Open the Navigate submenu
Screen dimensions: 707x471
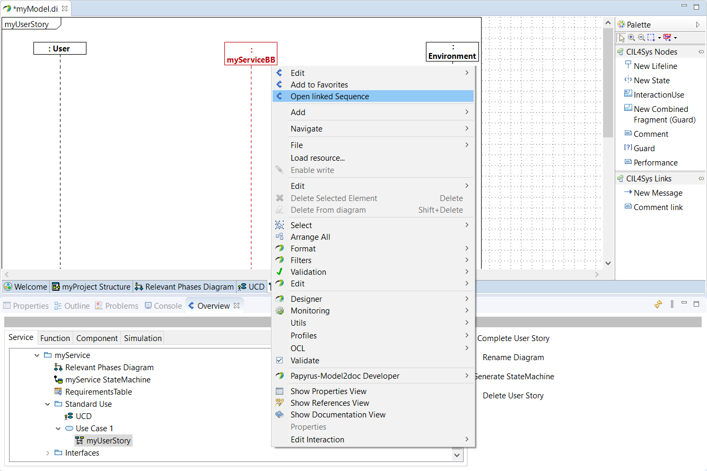(373, 129)
